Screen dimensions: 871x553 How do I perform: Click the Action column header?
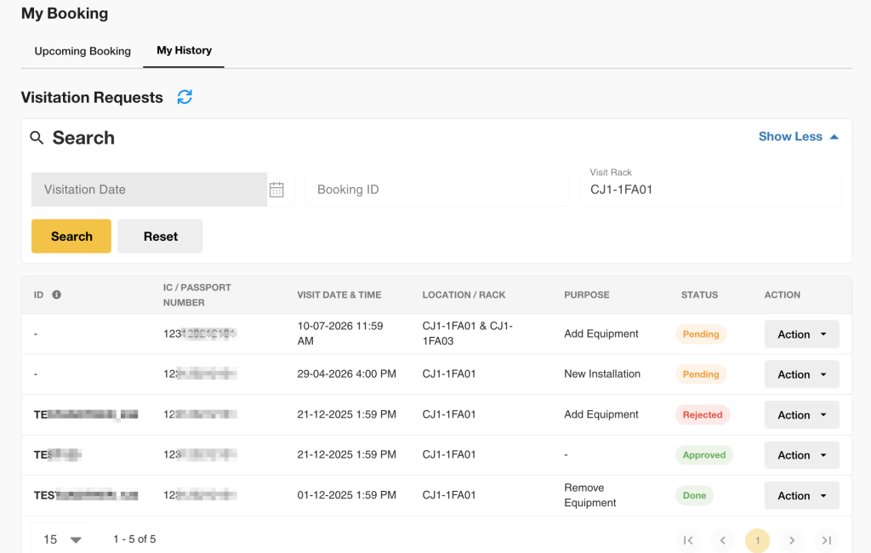[783, 294]
